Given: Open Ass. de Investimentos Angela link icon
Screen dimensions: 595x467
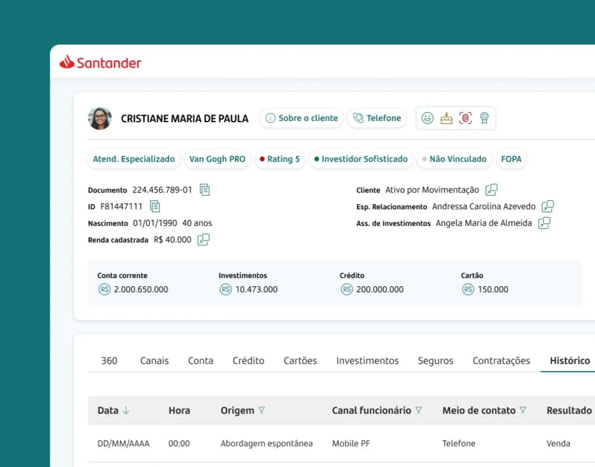Looking at the screenshot, I should 544,223.
